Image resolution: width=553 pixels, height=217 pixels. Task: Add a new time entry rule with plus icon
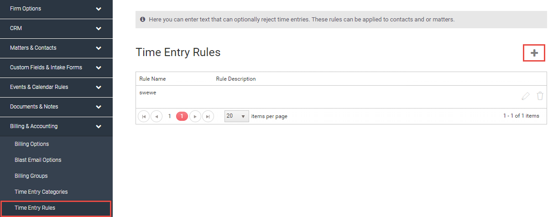(x=534, y=53)
